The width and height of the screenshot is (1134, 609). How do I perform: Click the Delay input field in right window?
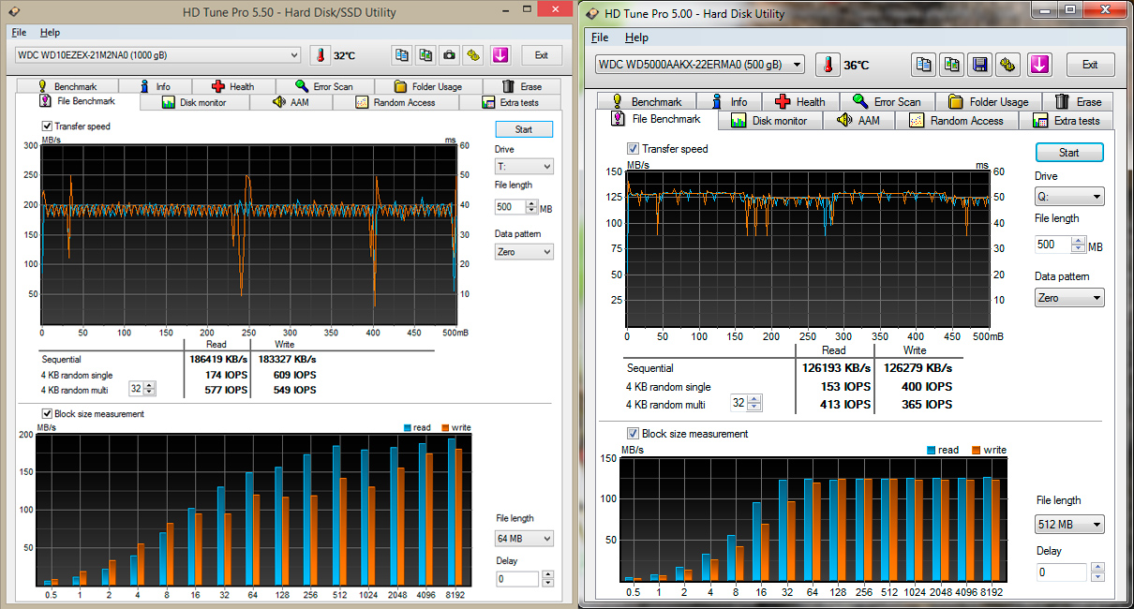(1061, 572)
